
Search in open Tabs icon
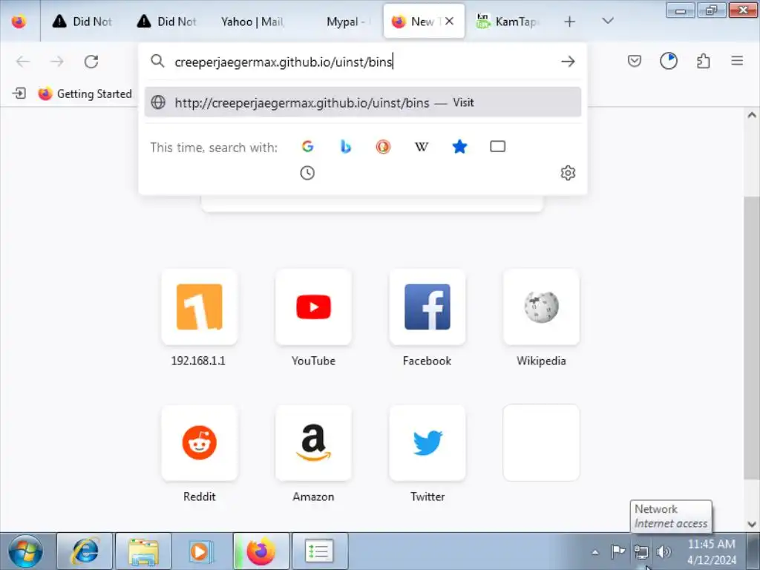(498, 146)
